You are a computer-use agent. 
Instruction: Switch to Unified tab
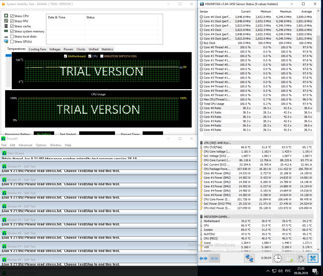[94, 49]
